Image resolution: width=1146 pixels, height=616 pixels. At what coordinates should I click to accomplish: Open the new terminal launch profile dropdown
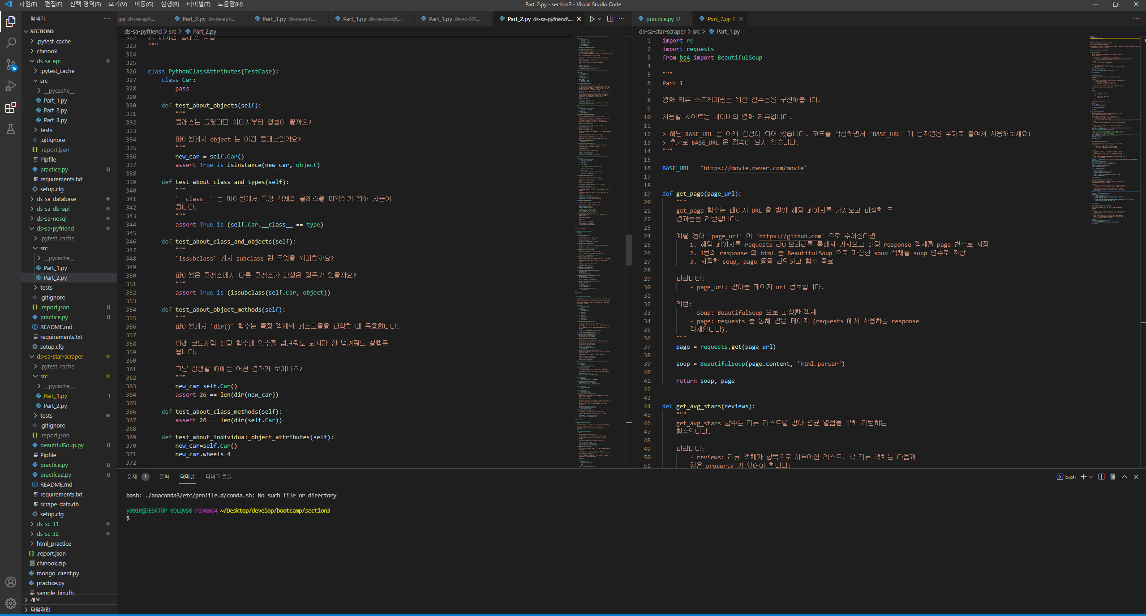pyautogui.click(x=1091, y=477)
